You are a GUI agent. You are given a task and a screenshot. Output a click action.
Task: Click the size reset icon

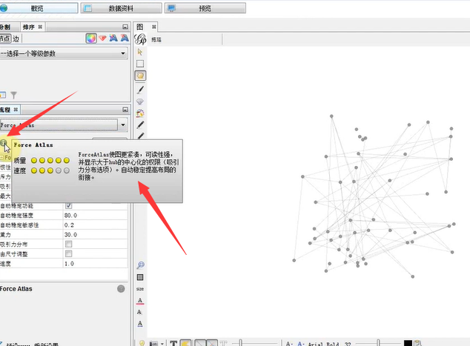click(x=140, y=289)
